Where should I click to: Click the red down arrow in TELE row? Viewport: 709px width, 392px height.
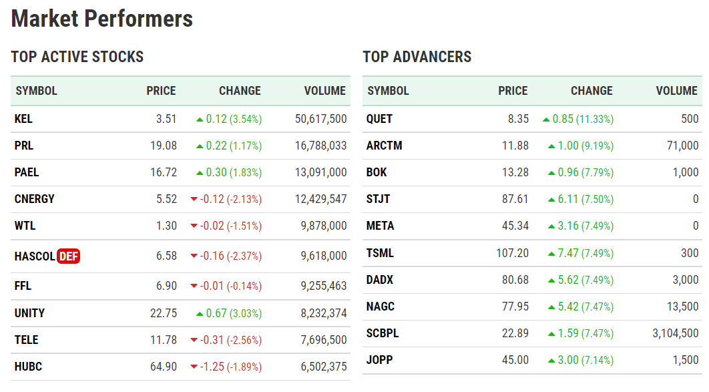(194, 340)
